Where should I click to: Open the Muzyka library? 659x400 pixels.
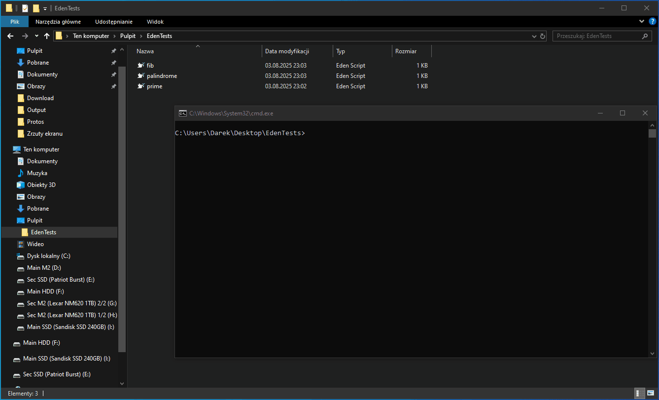click(x=37, y=173)
